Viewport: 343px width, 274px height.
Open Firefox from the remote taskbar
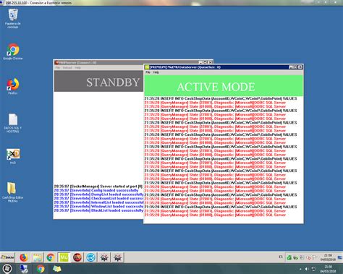[x=23, y=257]
